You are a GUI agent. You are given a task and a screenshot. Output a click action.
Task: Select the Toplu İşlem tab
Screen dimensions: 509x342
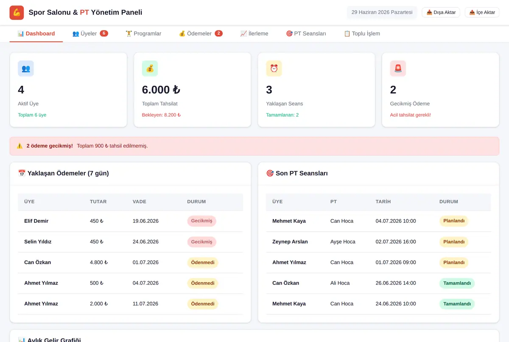[x=362, y=34]
